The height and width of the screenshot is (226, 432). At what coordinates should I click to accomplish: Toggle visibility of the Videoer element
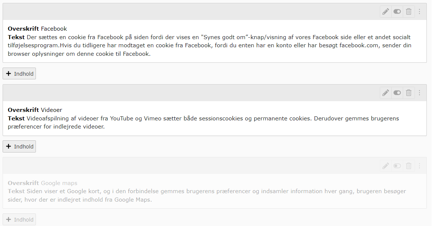click(x=397, y=93)
